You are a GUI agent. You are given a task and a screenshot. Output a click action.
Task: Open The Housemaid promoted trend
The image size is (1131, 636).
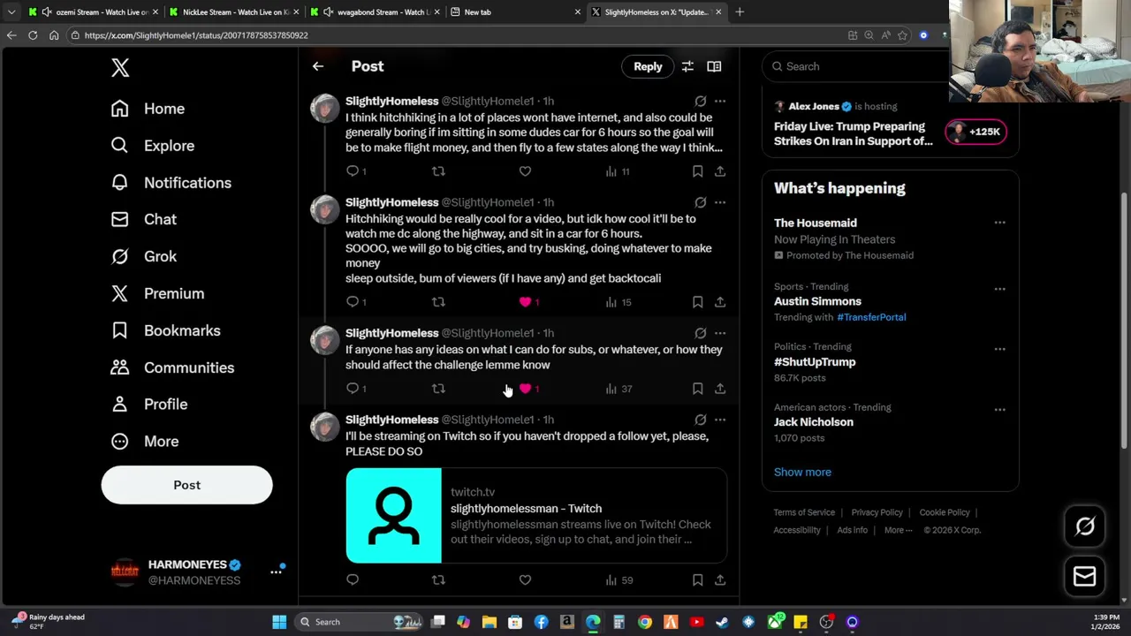890,238
